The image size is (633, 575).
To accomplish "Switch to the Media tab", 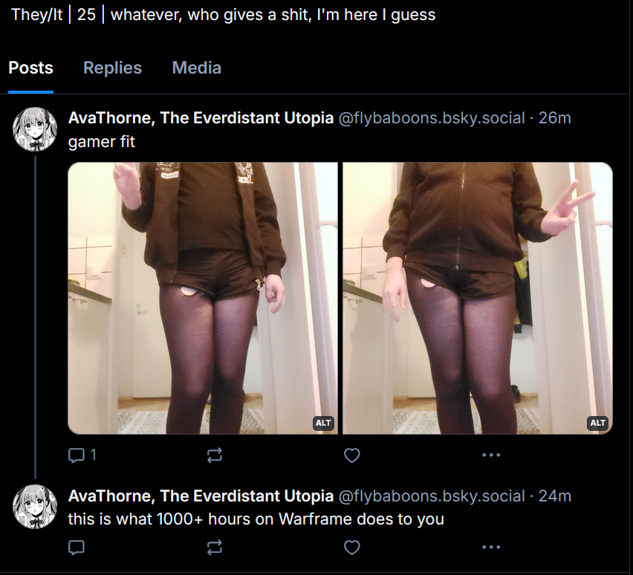I will pos(197,68).
